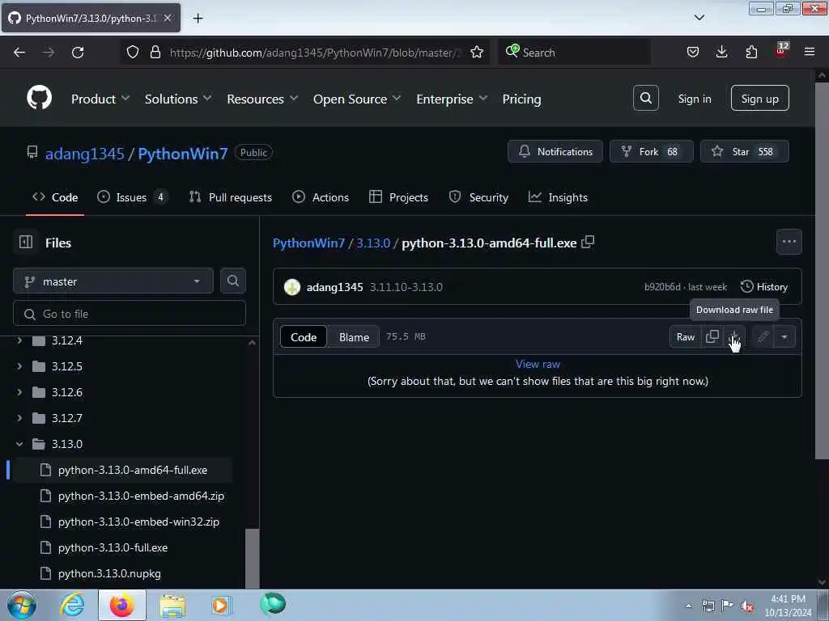Click the GitHub logo home icon
Screen dimensions: 829x621
(x=39, y=98)
